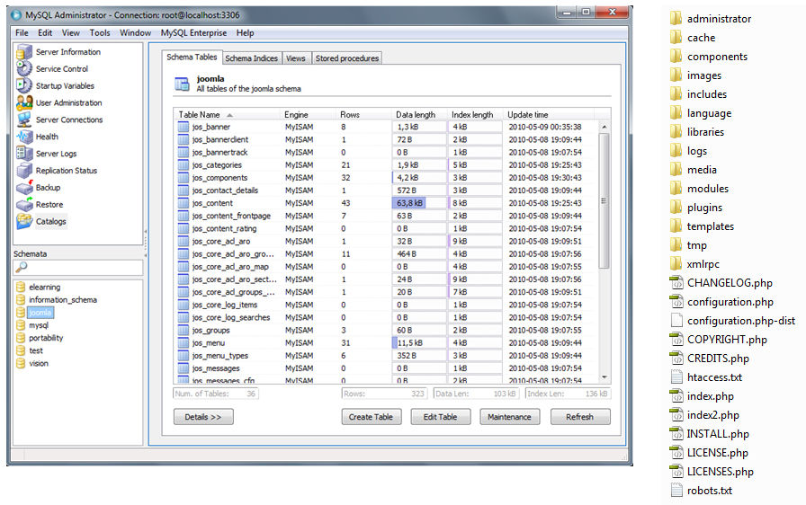
Task: Switch to the Schema Indices tab
Action: (251, 58)
